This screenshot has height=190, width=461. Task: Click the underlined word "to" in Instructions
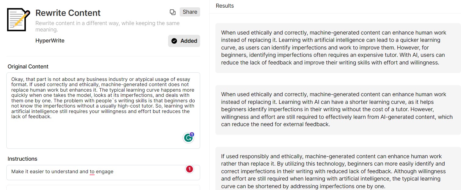coord(92,172)
